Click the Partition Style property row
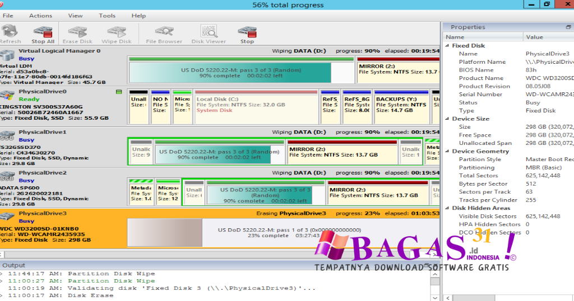574x301 pixels. (x=508, y=159)
